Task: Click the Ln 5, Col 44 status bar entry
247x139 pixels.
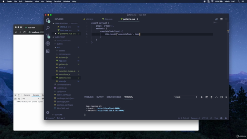Action: [183, 118]
